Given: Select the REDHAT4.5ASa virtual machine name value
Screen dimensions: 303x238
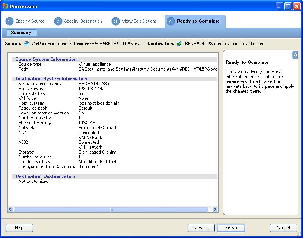Looking at the screenshot, I should (x=94, y=84).
